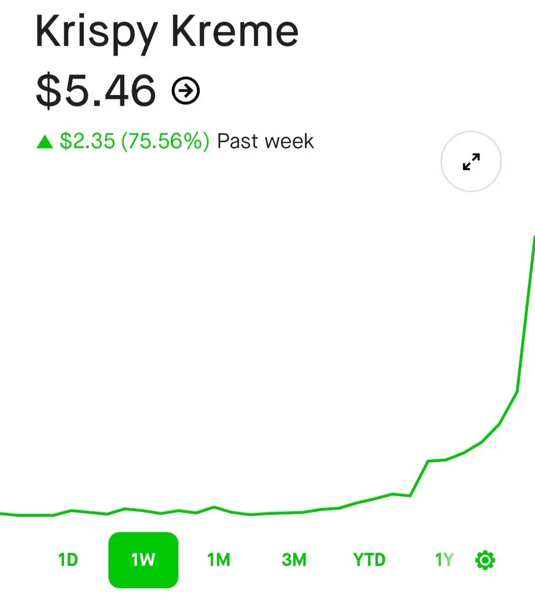The height and width of the screenshot is (607, 535).
Task: Tap the $5.46 current price
Action: click(96, 91)
